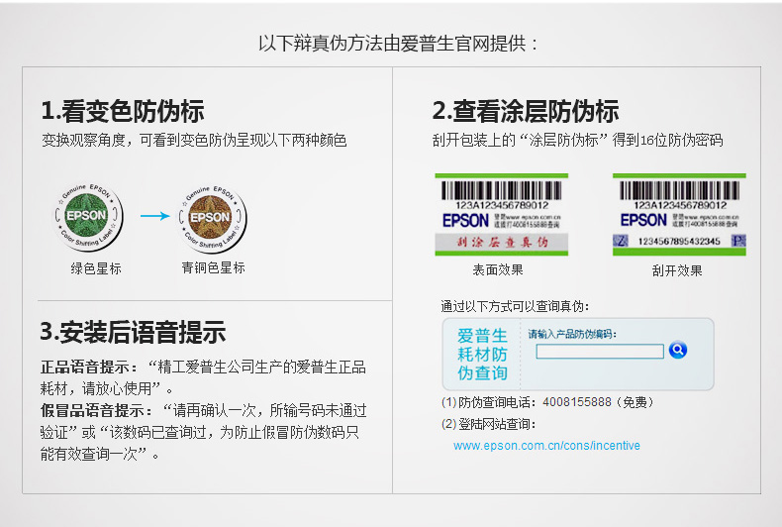Click the barcode on the scratched label

[679, 189]
